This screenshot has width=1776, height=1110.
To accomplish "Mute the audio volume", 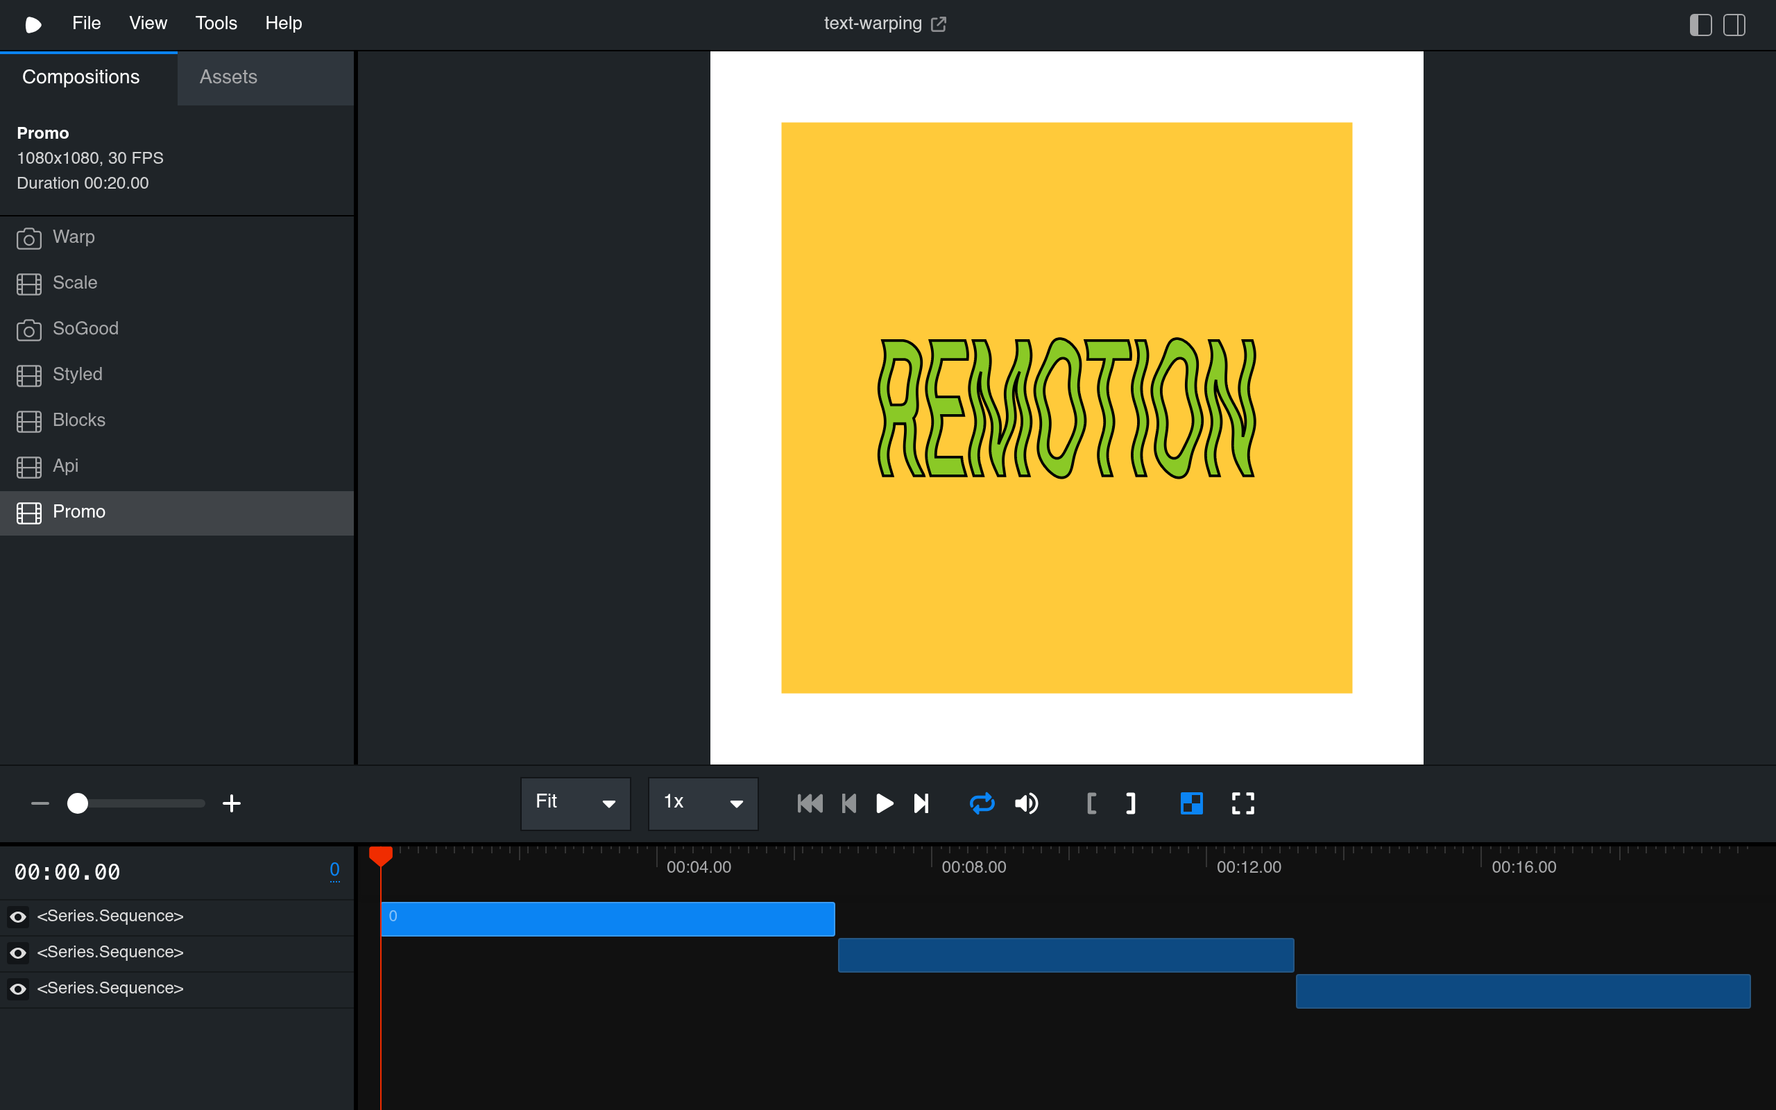I will coord(1027,804).
